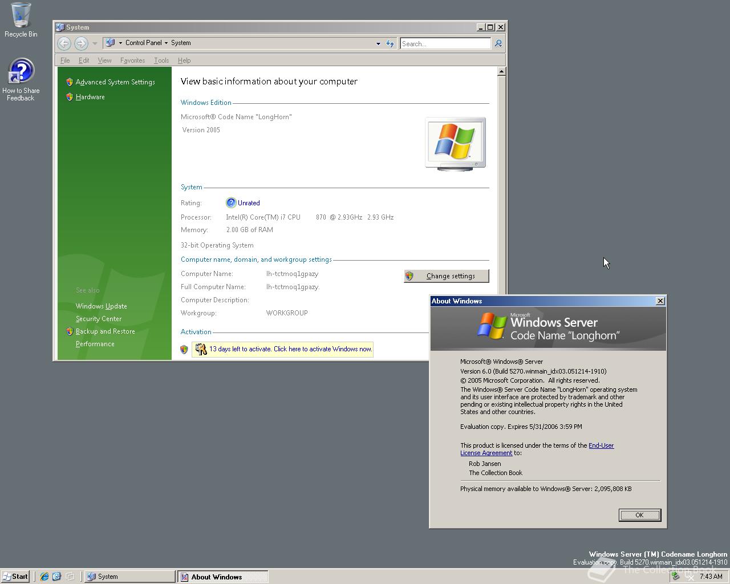Click shield icon next to activation notice
Image resolution: width=730 pixels, height=584 pixels.
pyautogui.click(x=184, y=349)
